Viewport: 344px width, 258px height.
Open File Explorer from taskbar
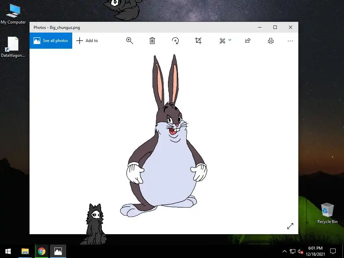coord(25,251)
